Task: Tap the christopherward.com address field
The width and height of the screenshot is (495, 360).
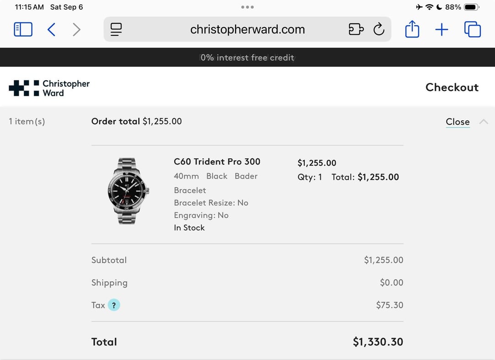Action: point(247,29)
